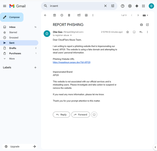Open input tools keyboard dropdown
Image resolution: width=157 pixels, height=151 pixels.
pos(145,15)
